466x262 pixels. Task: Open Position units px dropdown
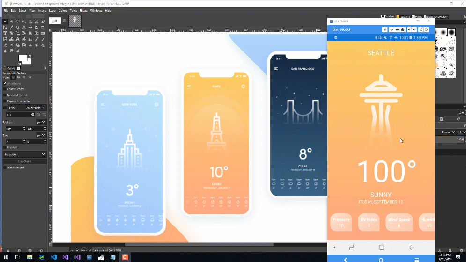(x=41, y=122)
